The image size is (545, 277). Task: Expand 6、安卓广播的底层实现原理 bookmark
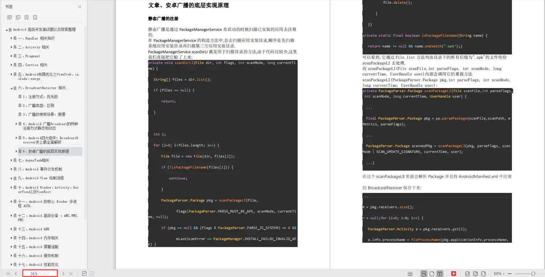click(16, 151)
